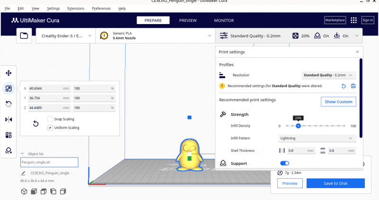Open the Settings menu
The image size is (379, 200).
pyautogui.click(x=53, y=9)
